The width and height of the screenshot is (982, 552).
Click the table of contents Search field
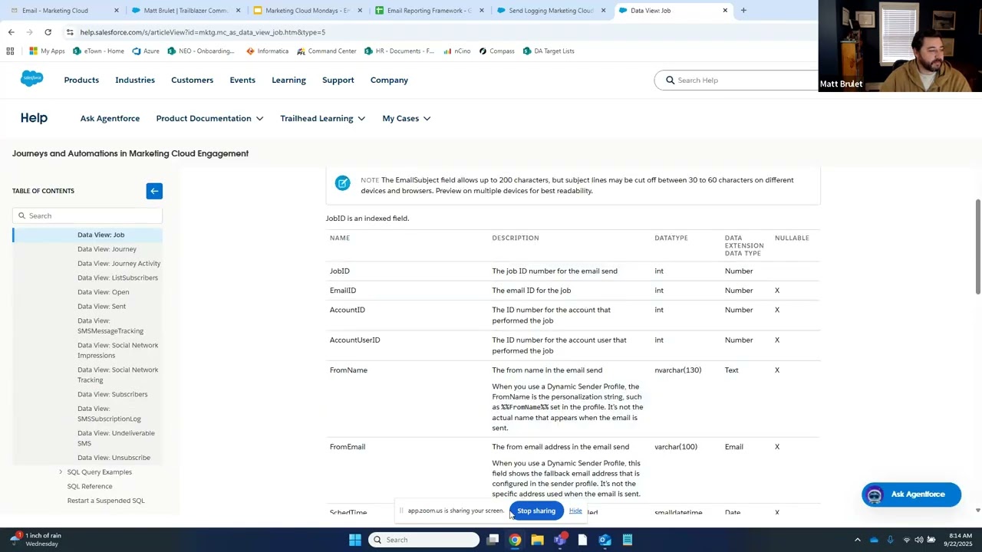87,215
